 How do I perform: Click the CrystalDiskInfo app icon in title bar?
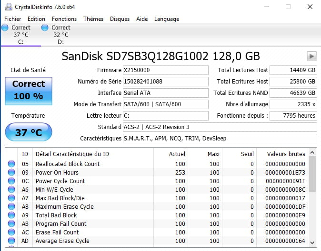coord(9,7)
